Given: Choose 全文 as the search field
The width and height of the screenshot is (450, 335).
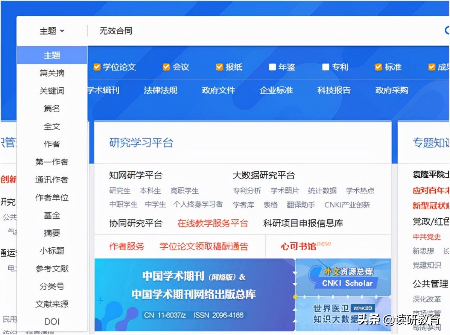Looking at the screenshot, I should (52, 126).
